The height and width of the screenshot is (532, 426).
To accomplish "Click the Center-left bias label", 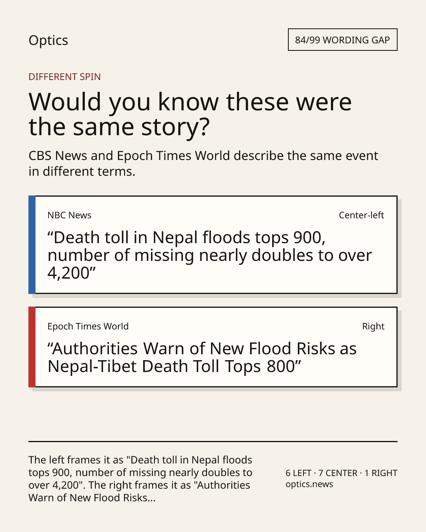I will coord(361,215).
